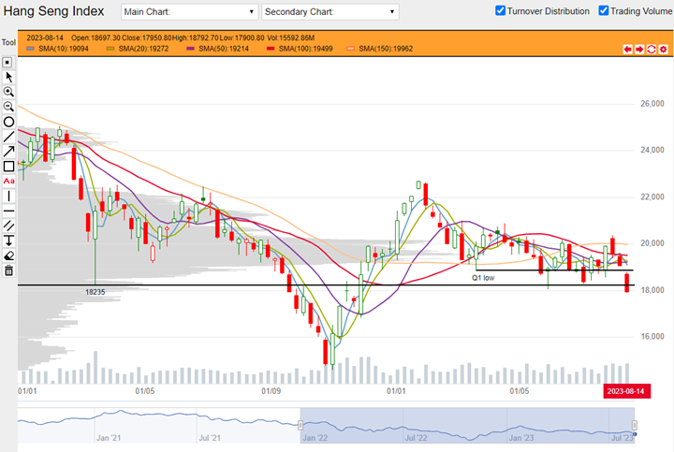Click the 18,000 price axis label
The height and width of the screenshot is (452, 674).
click(x=652, y=290)
